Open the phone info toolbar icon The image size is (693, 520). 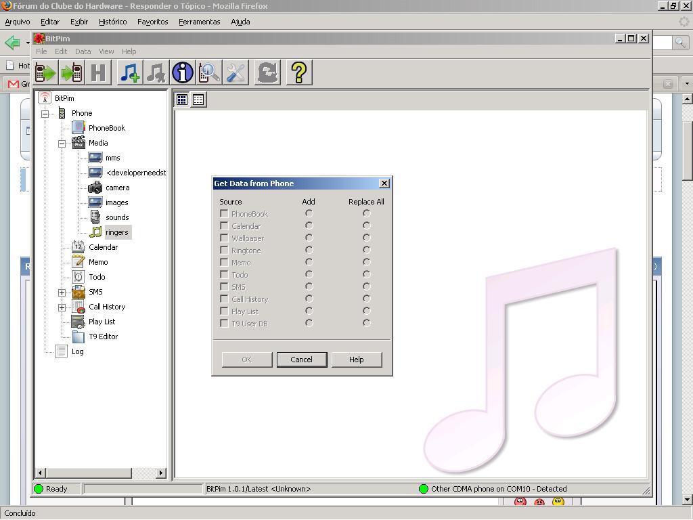pyautogui.click(x=183, y=72)
